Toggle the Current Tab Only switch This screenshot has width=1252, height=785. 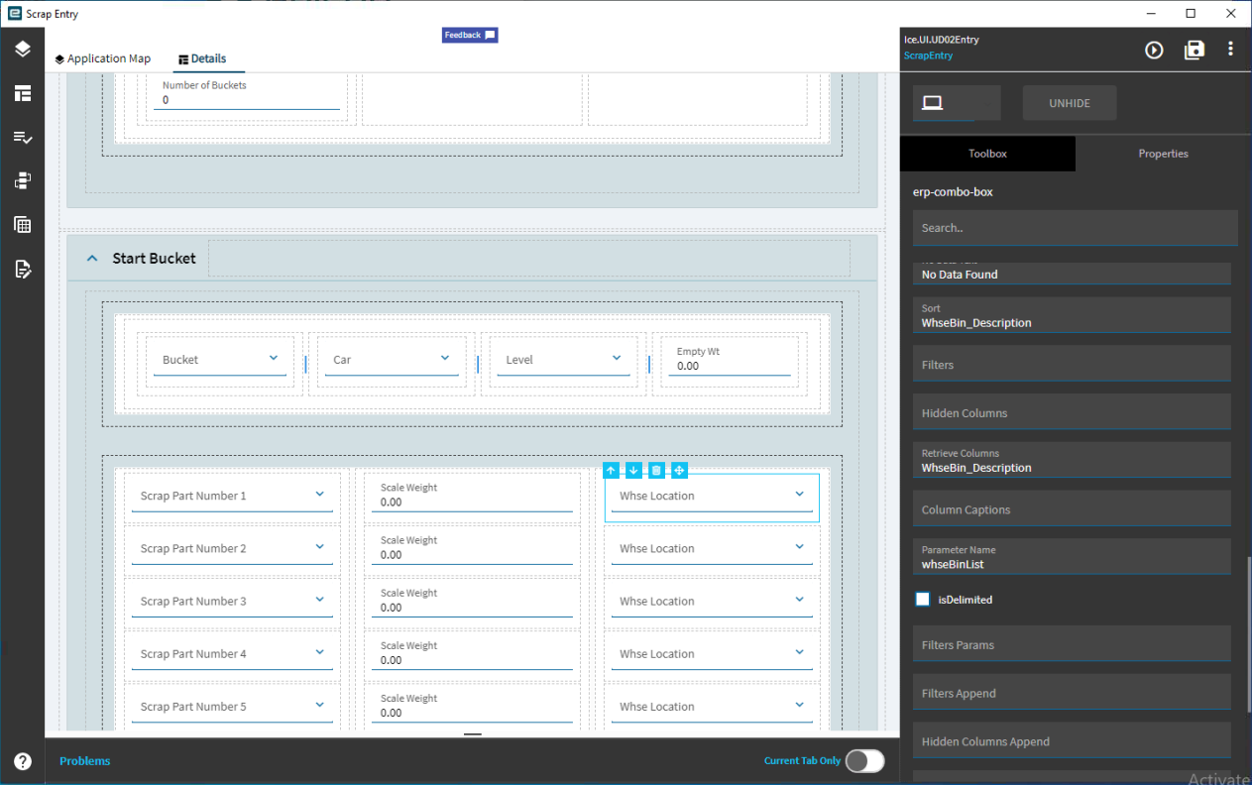point(864,760)
